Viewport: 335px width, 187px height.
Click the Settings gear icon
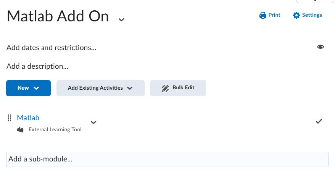pyautogui.click(x=296, y=15)
